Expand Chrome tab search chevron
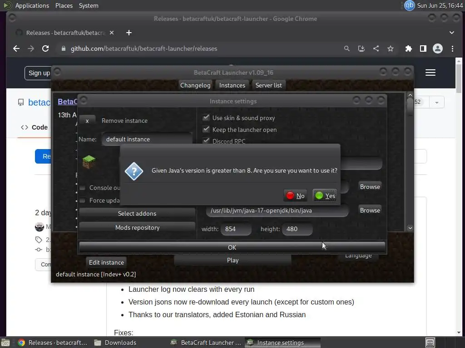 pos(452,33)
